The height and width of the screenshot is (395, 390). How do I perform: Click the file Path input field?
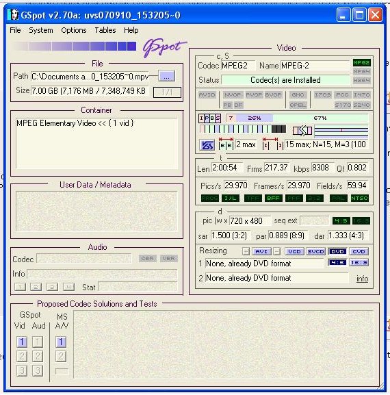click(x=90, y=76)
